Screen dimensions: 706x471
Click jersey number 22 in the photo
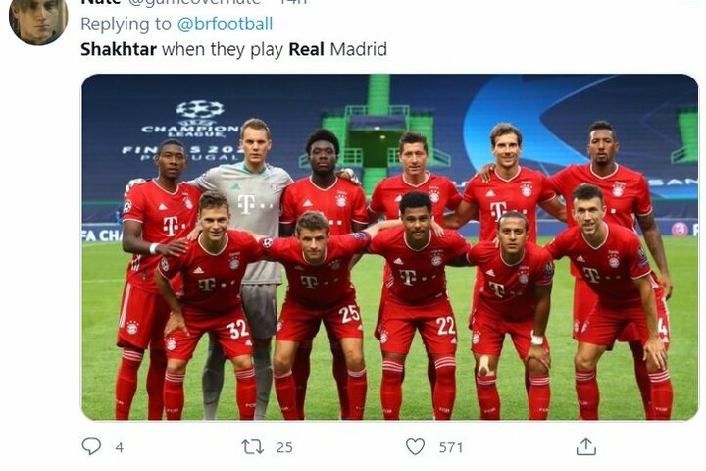(x=445, y=325)
